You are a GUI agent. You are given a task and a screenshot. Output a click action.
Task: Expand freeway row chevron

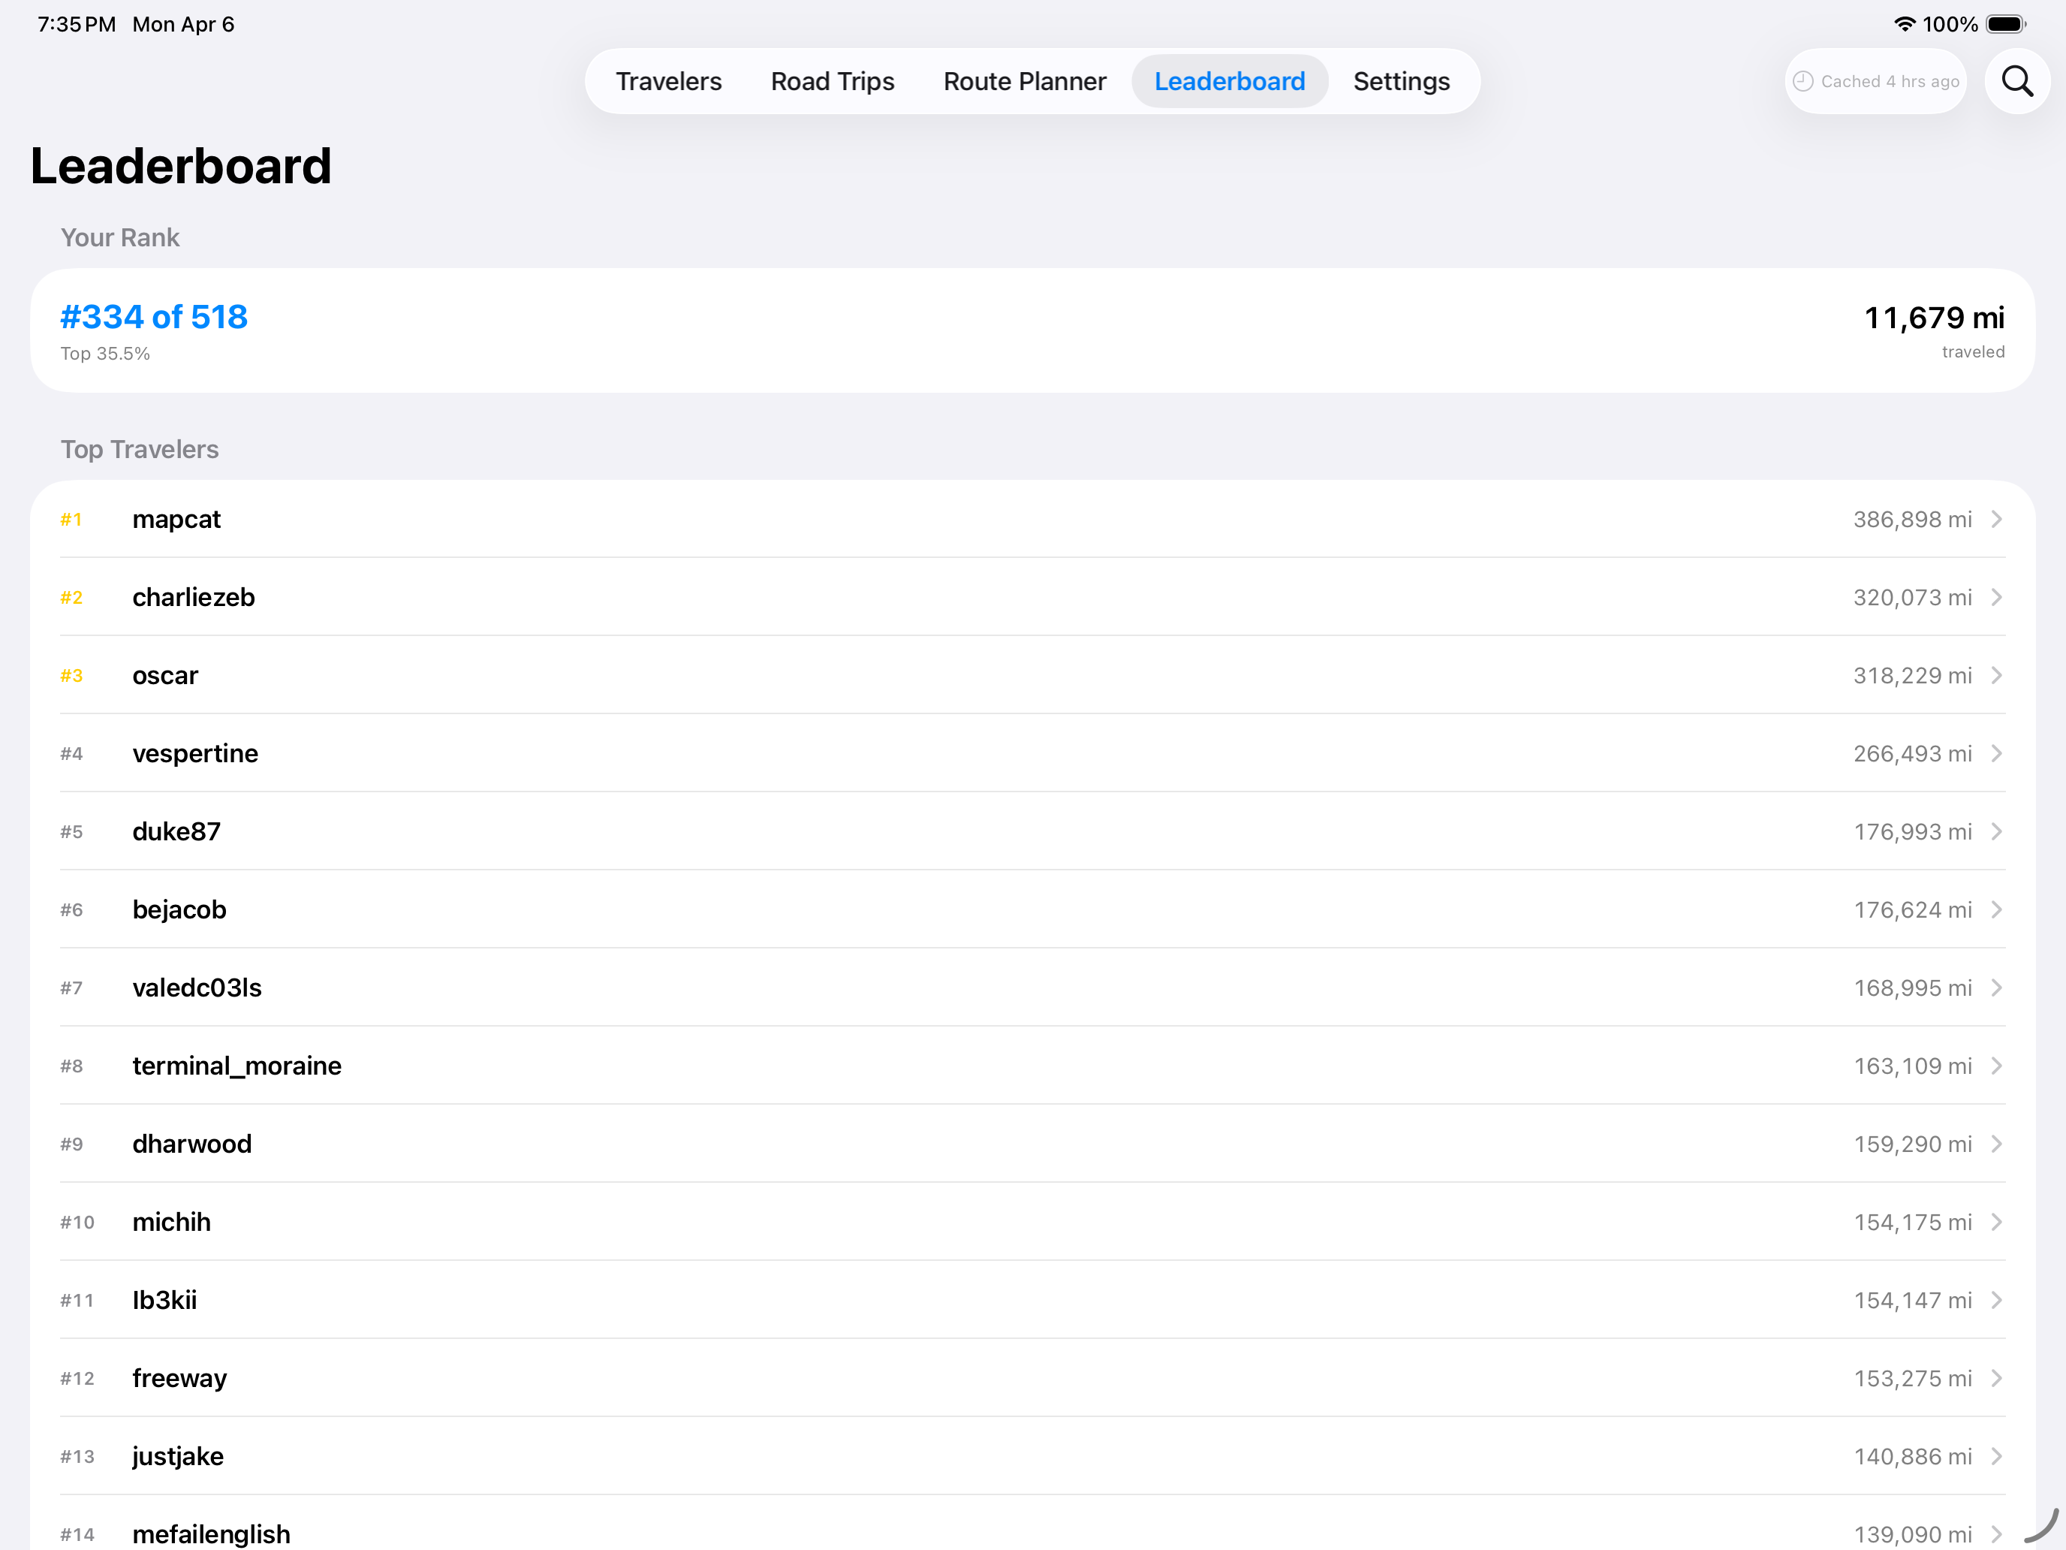pos(1996,1379)
